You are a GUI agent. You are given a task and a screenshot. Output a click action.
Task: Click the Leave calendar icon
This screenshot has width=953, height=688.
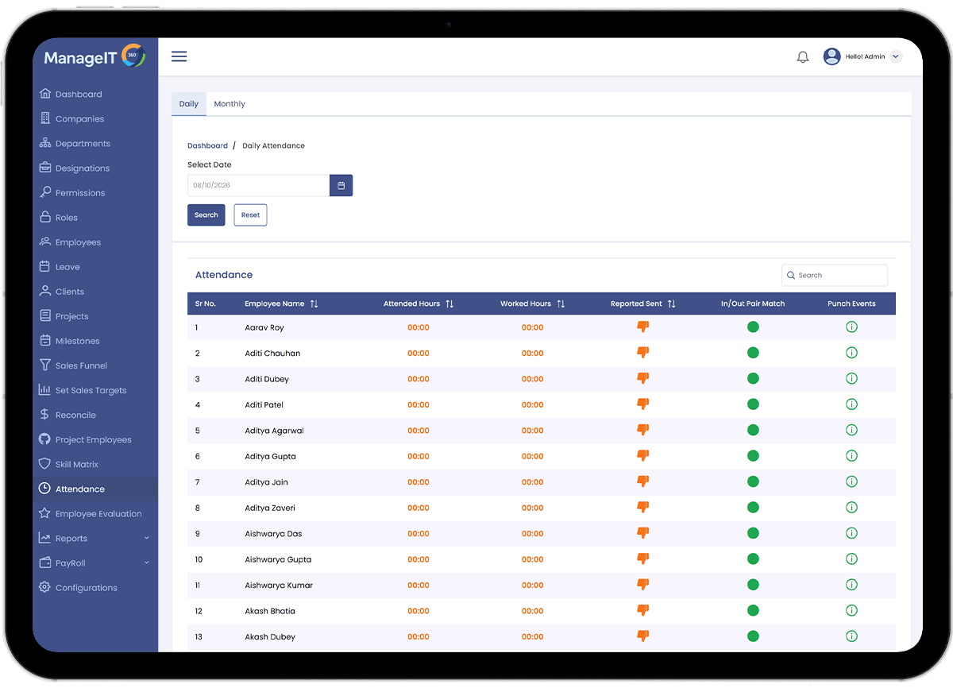[x=45, y=266]
